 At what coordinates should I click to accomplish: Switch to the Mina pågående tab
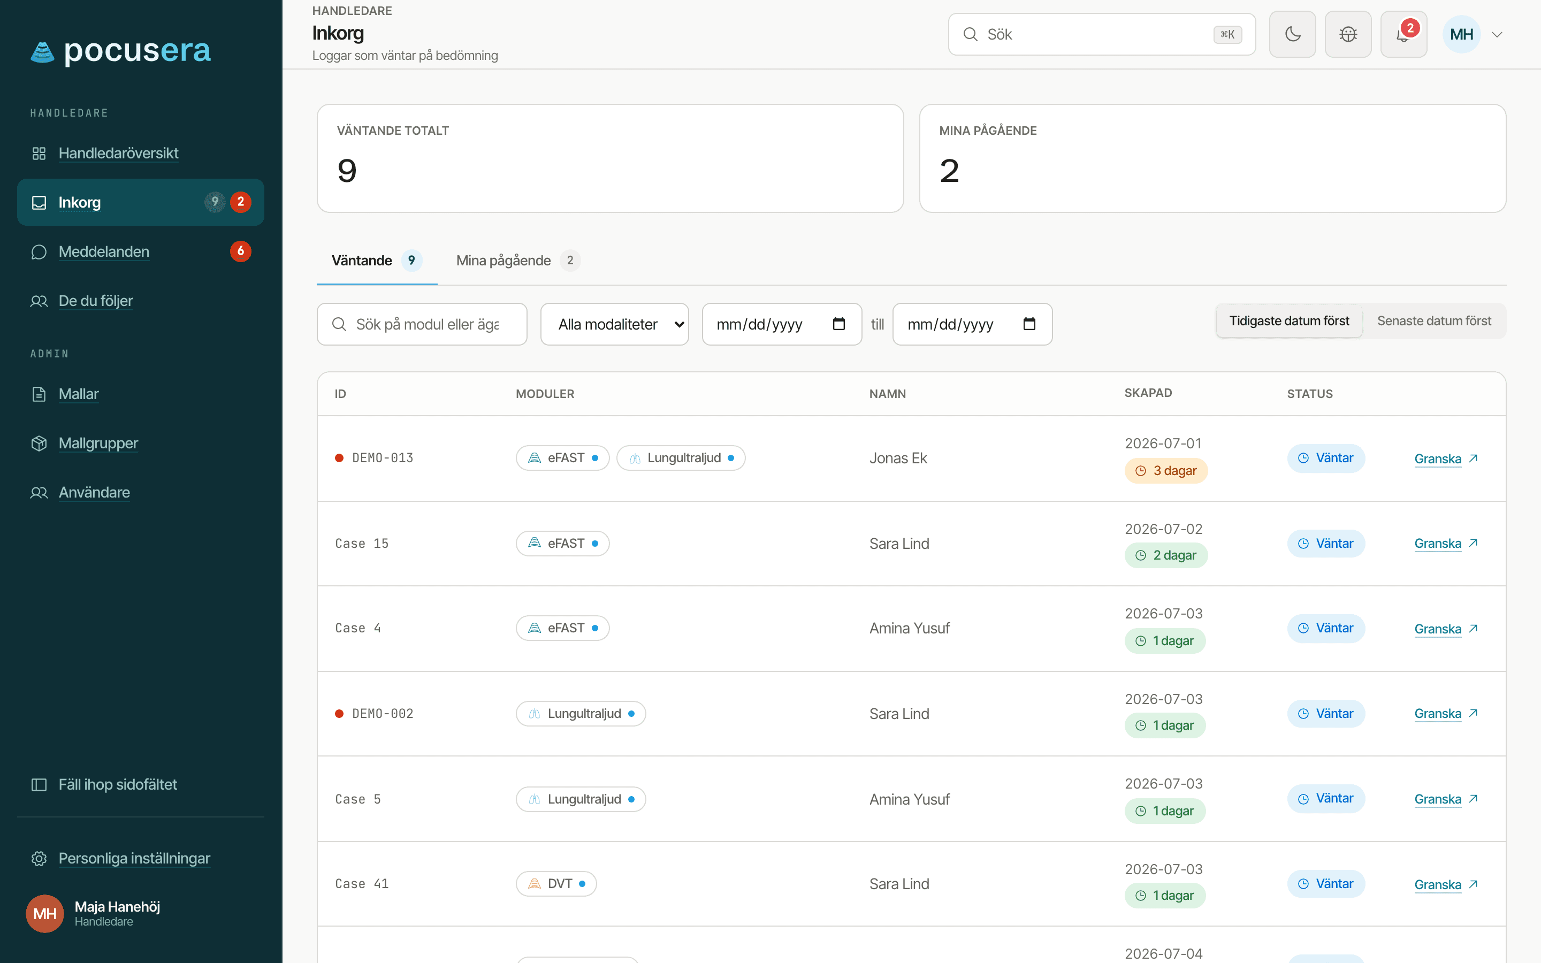click(518, 261)
